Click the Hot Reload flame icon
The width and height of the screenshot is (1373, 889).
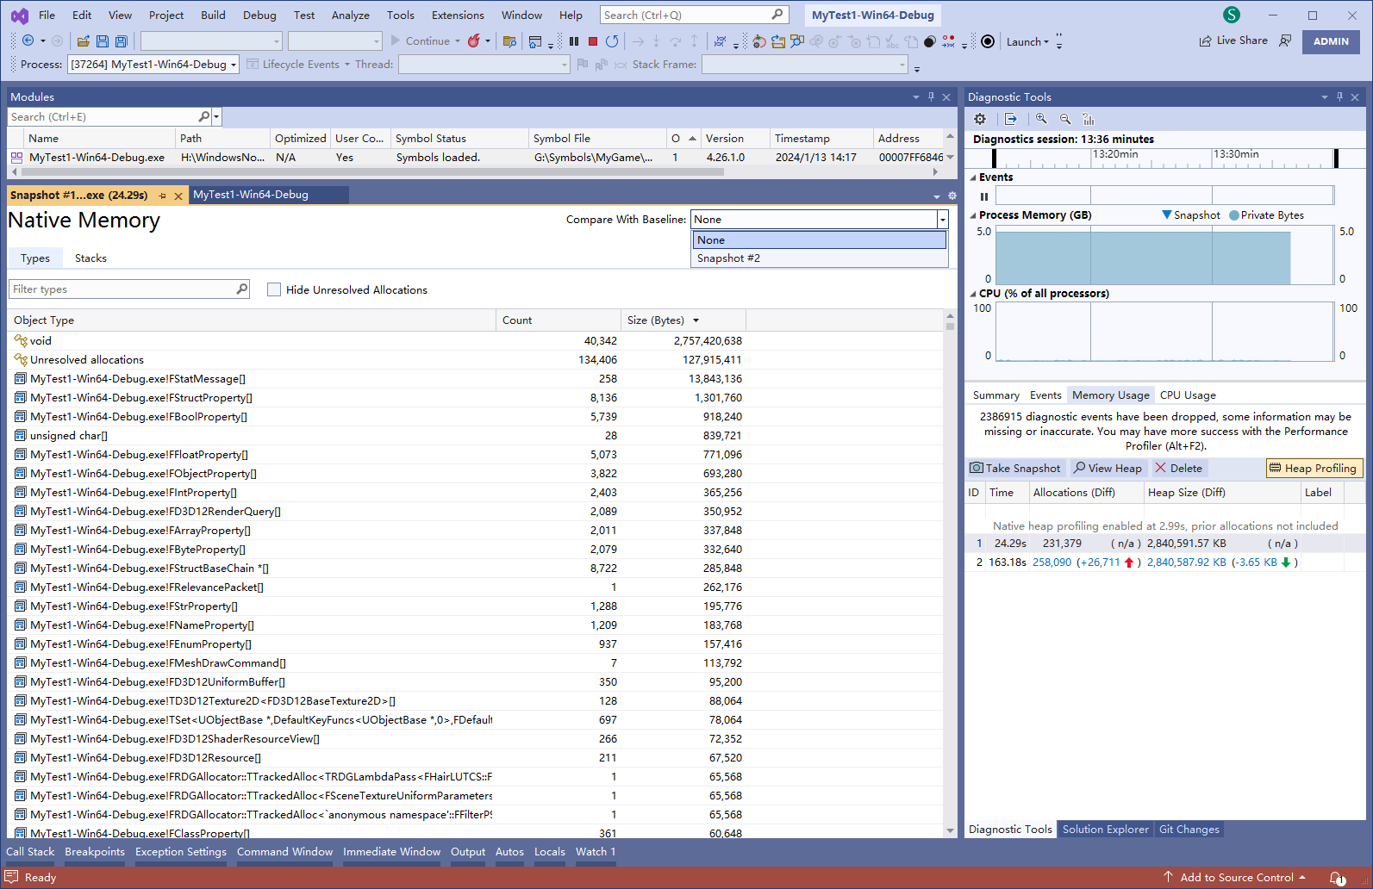click(x=473, y=41)
